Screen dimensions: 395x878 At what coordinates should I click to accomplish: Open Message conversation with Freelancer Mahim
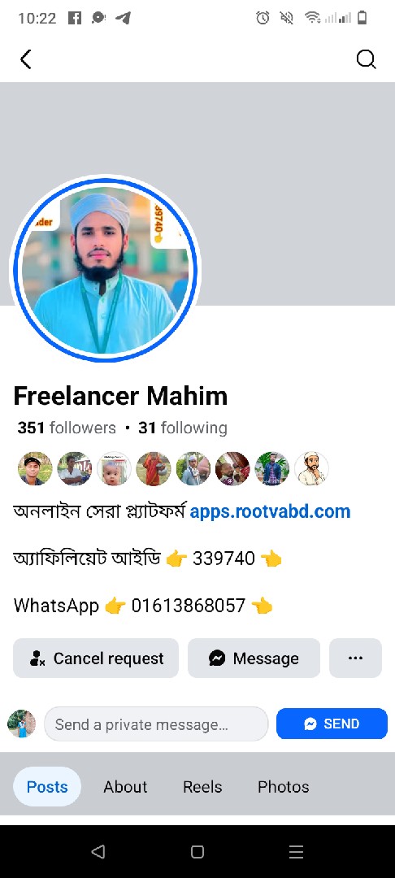pos(254,658)
